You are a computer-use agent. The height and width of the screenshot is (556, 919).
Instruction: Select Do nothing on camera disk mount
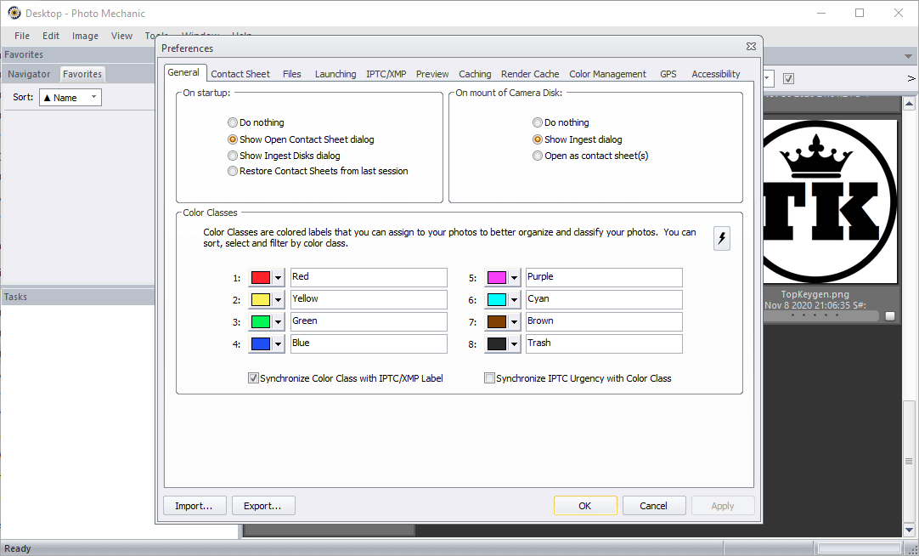tap(561, 122)
